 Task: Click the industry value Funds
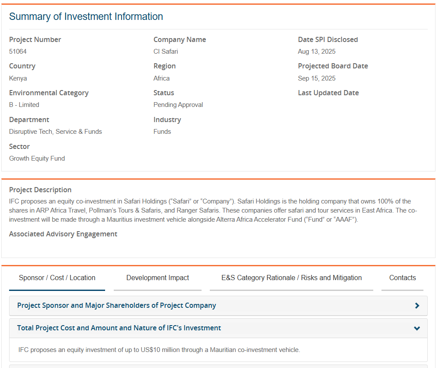point(162,132)
